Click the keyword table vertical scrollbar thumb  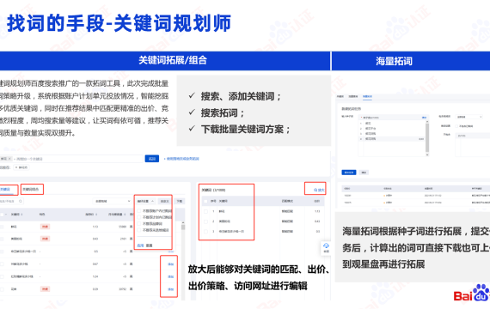(183, 227)
